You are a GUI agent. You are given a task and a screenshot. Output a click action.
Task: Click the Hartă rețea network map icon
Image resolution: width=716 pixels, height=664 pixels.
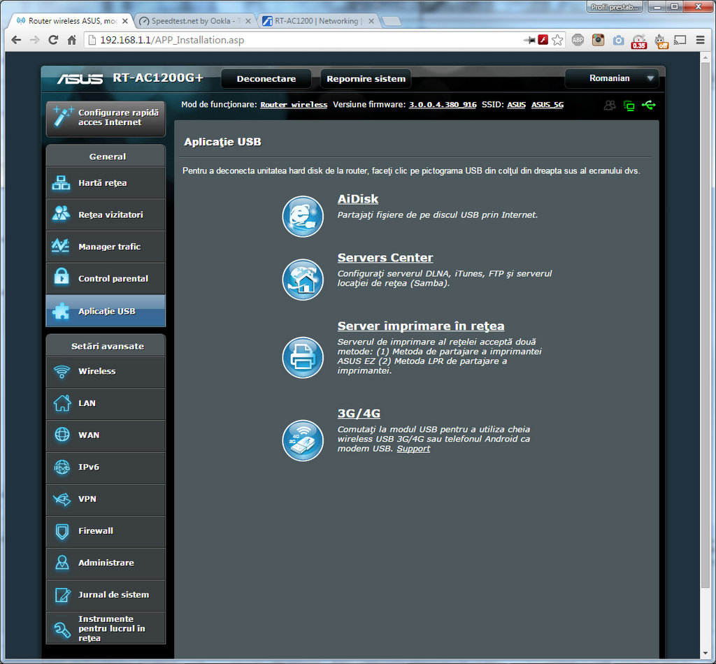point(61,182)
